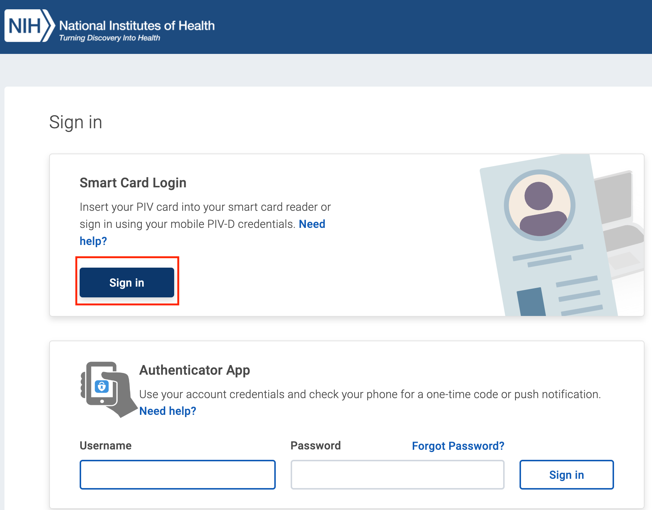The height and width of the screenshot is (510, 652).
Task: Click the avatar on the PIV card illustration
Action: click(x=539, y=205)
